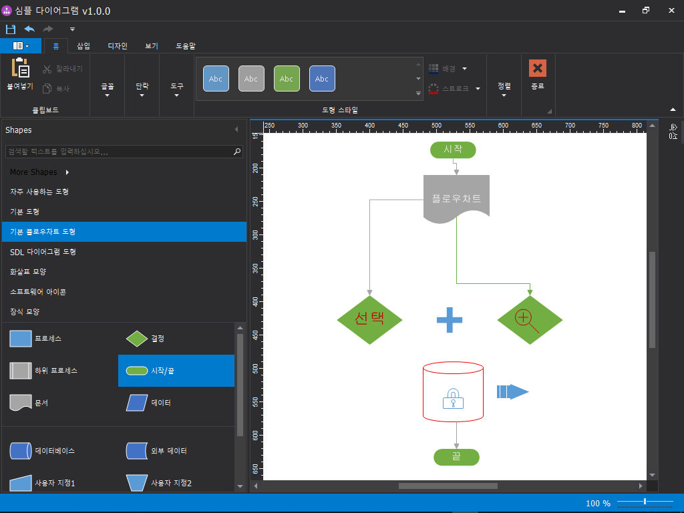Select SDL 다이어그램 도형 category
684x513 pixels.
pyautogui.click(x=124, y=252)
